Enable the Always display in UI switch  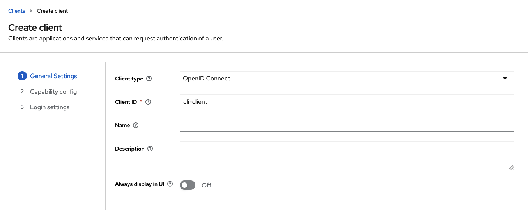point(188,185)
